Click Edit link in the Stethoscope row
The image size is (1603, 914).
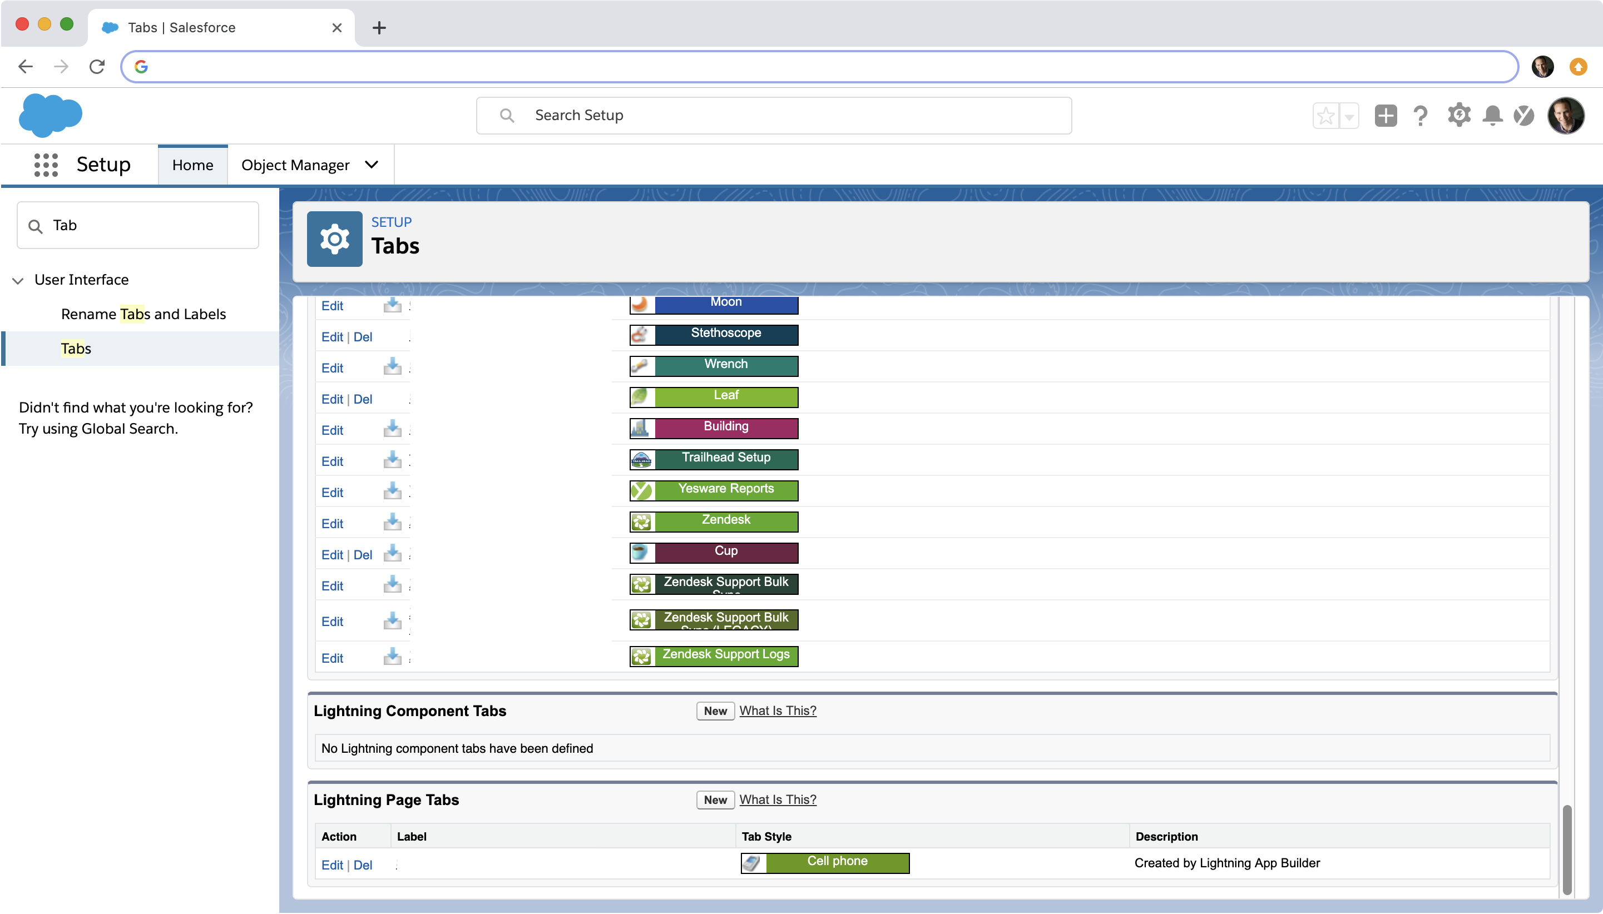click(x=332, y=337)
